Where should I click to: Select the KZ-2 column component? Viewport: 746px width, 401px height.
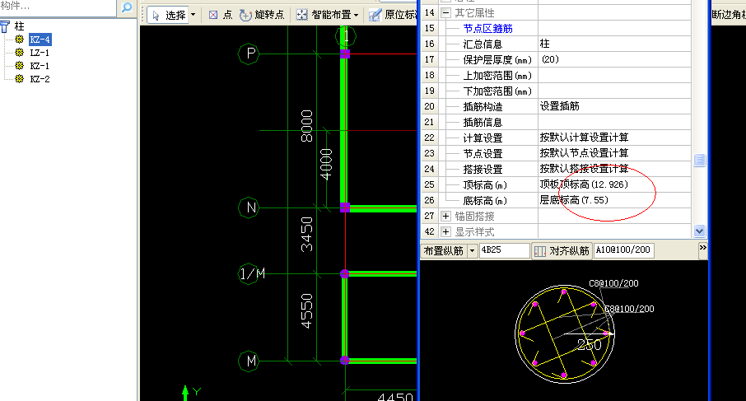click(x=40, y=79)
